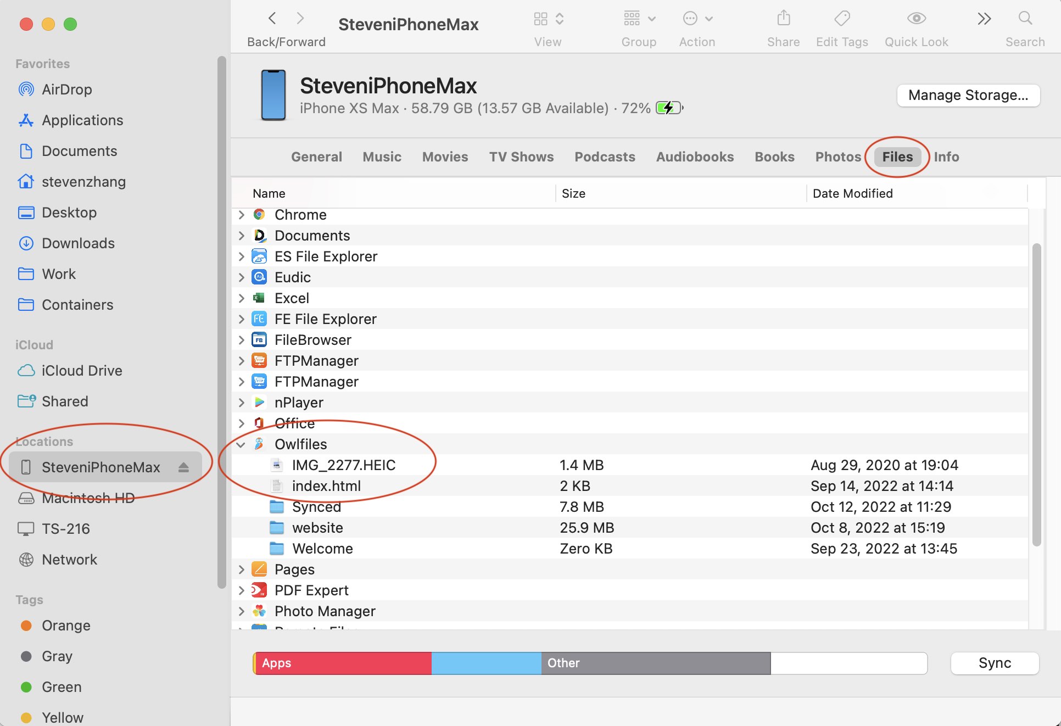
Task: Expand the Eudic row
Action: tap(242, 277)
